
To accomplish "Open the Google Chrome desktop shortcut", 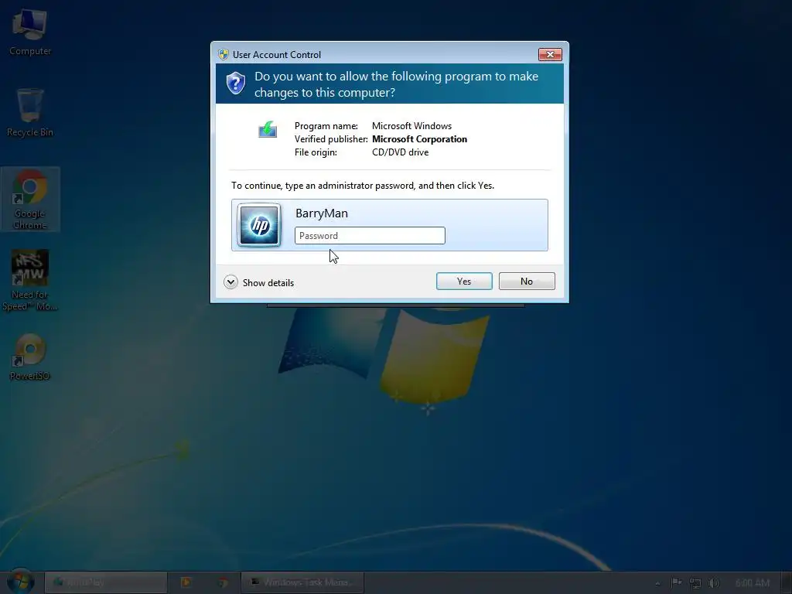I will click(30, 200).
